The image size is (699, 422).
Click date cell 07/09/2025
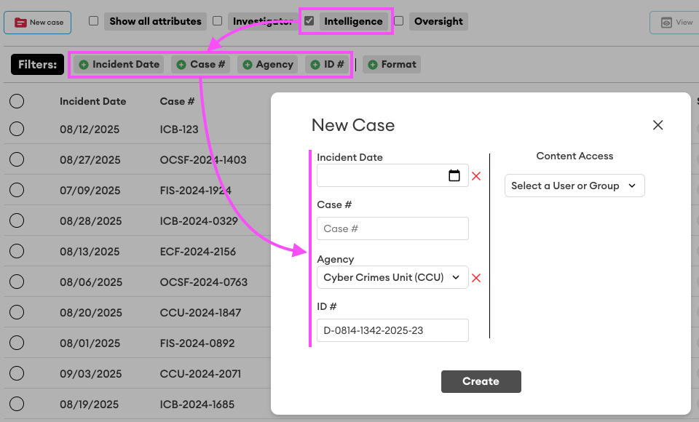[90, 191]
